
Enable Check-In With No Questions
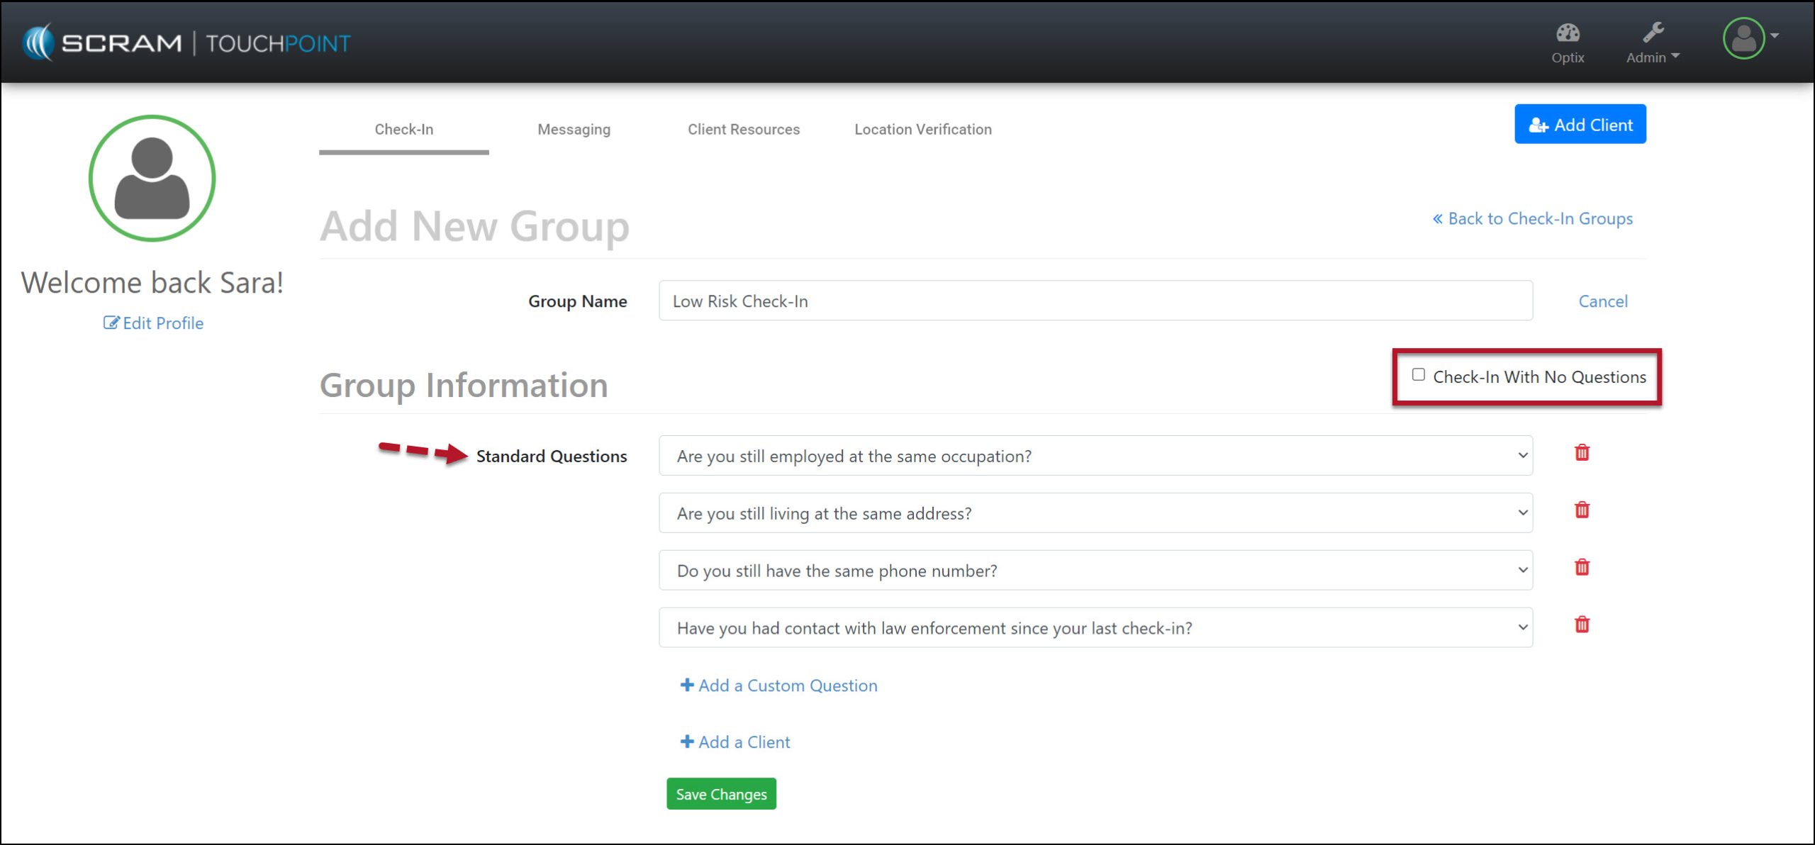click(x=1418, y=375)
